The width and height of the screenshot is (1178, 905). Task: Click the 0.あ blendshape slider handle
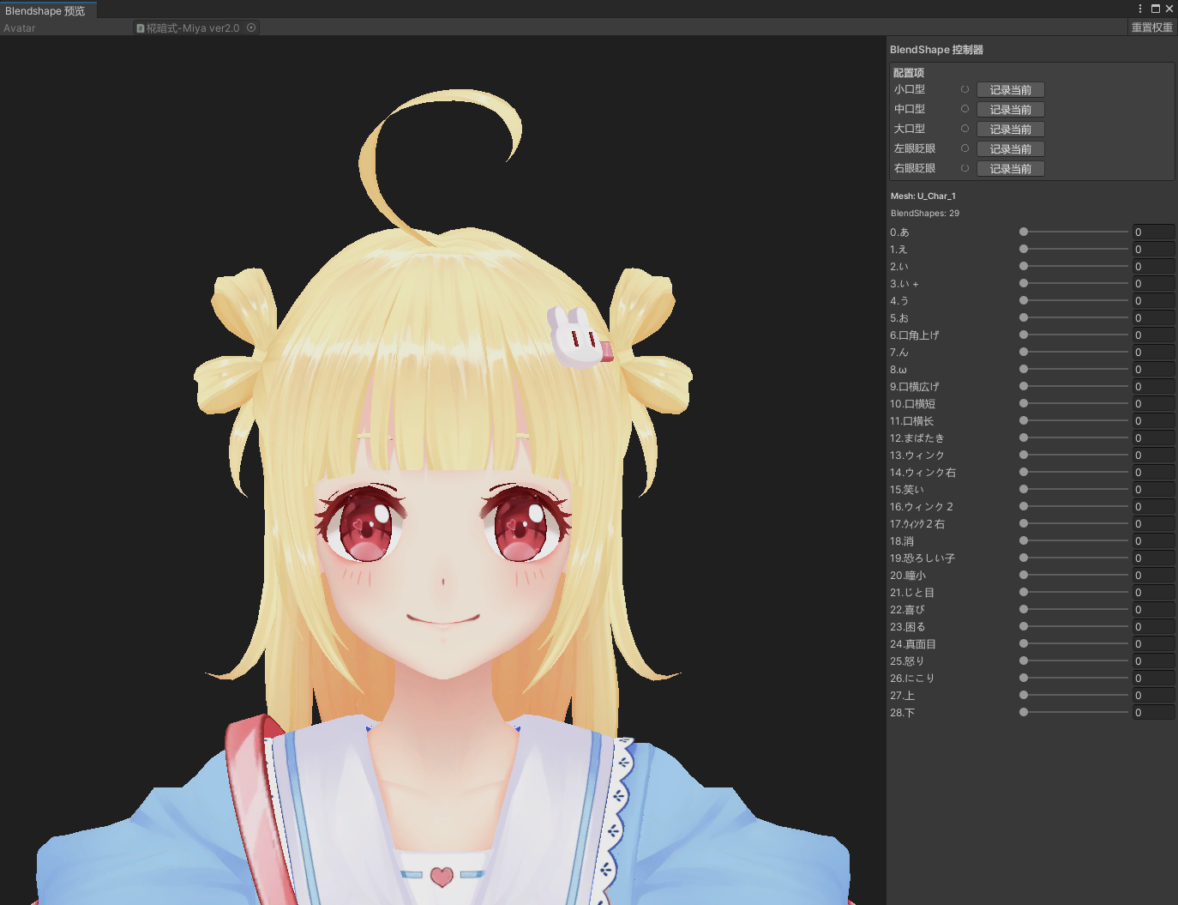tap(1024, 232)
